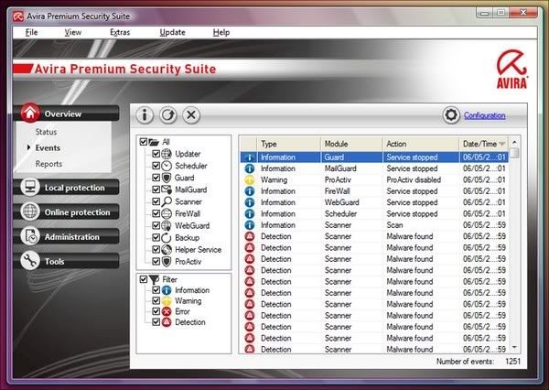Image resolution: width=549 pixels, height=390 pixels.
Task: Expand the Administration section
Action: (x=67, y=236)
